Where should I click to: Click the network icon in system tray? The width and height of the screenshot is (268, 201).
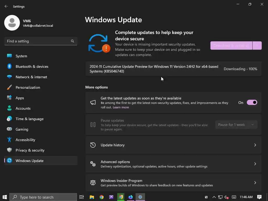point(220,197)
